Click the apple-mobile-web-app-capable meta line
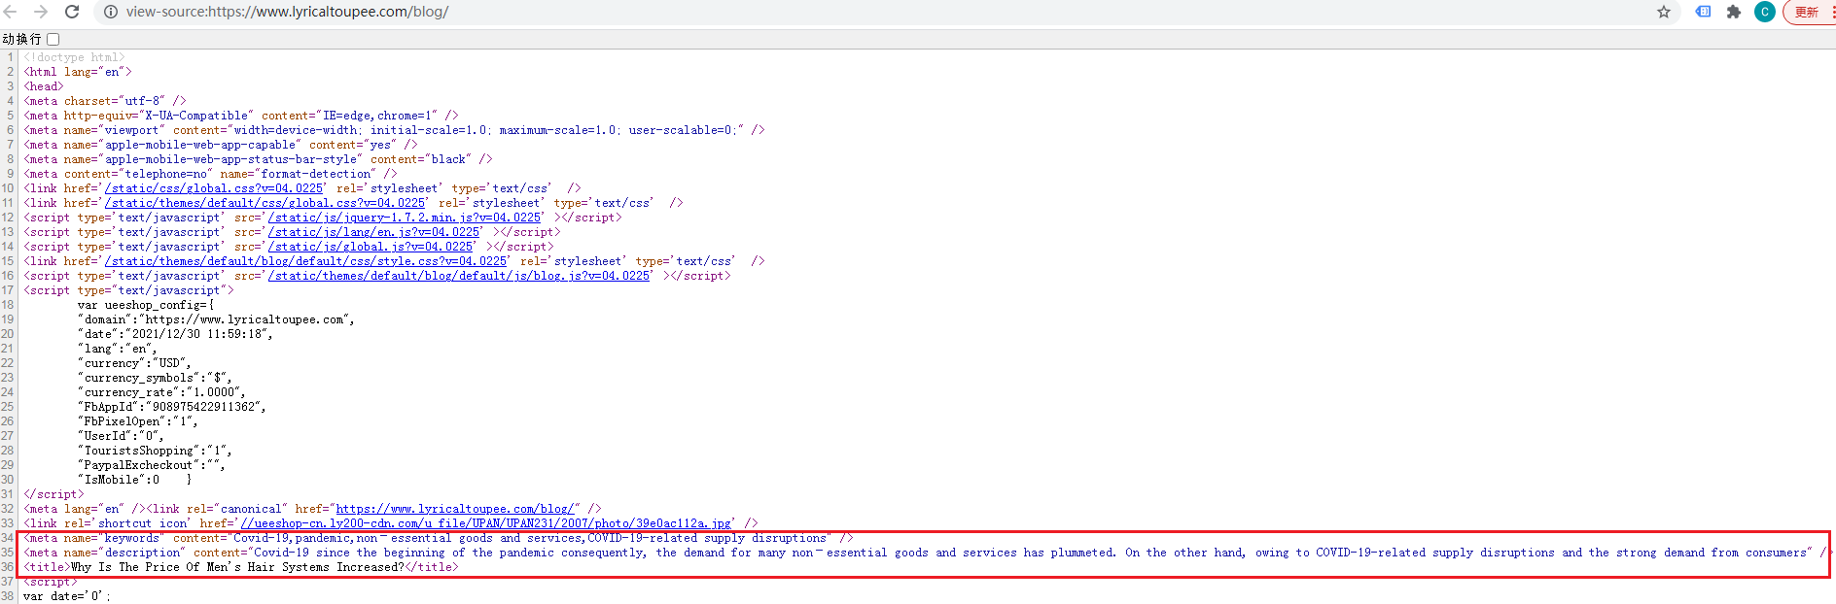 [221, 145]
